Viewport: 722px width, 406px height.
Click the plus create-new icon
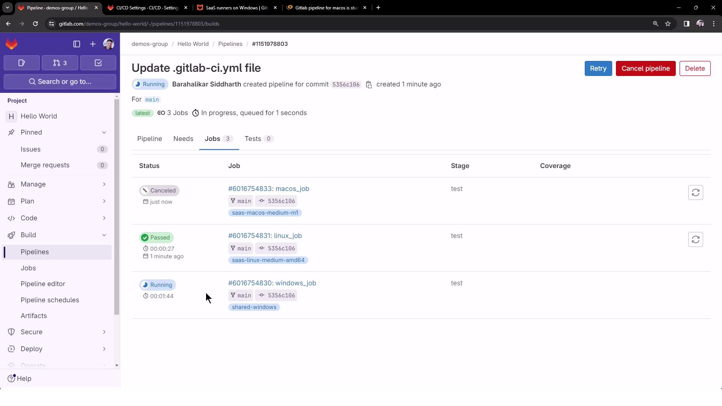(93, 44)
